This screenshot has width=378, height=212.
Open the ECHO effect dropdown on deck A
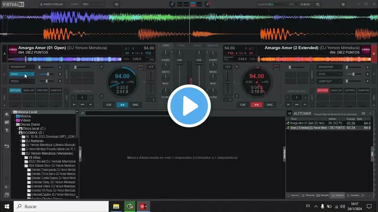pos(32,74)
